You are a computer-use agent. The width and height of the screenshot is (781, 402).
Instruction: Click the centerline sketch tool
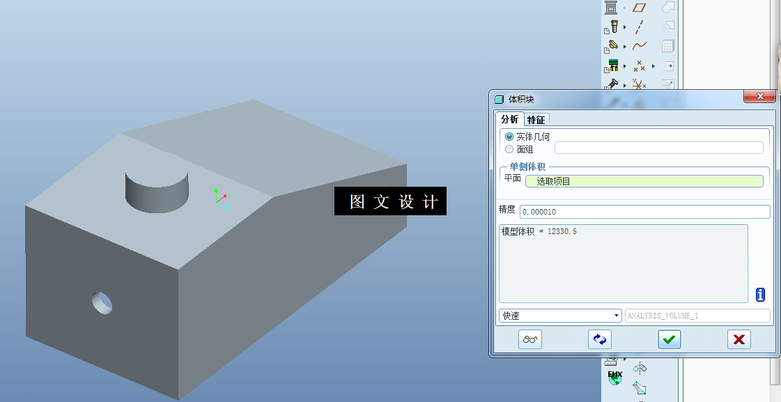[x=640, y=26]
